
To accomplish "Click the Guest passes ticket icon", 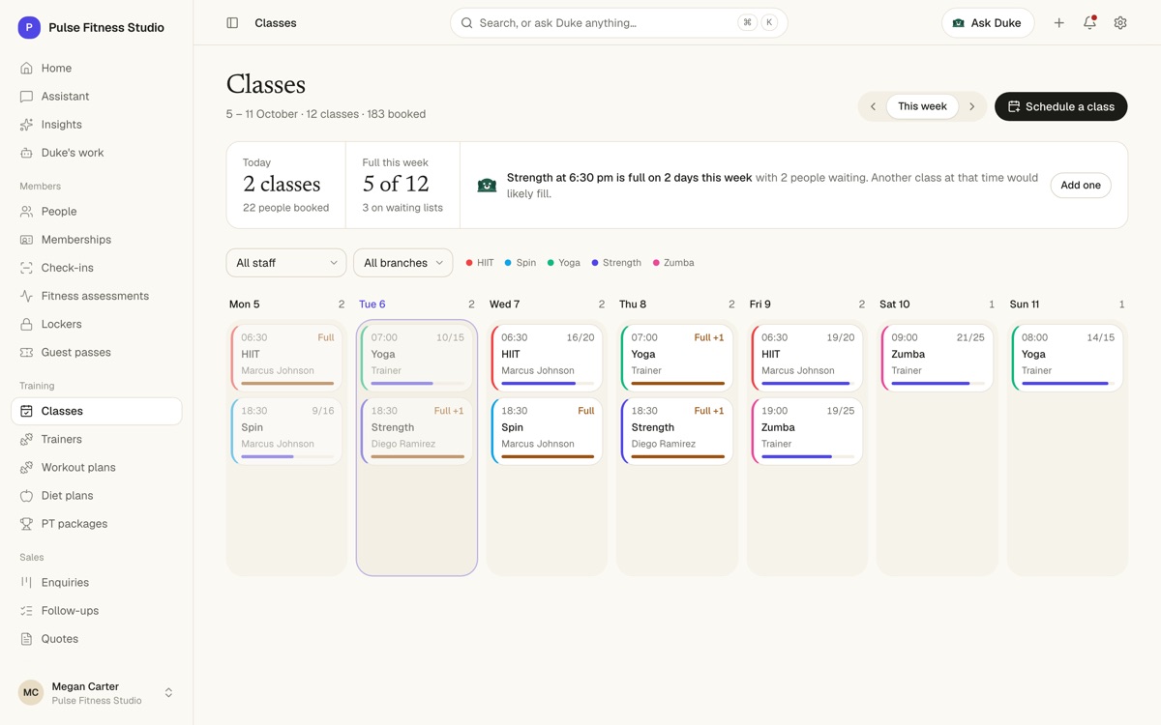I will click(x=26, y=352).
